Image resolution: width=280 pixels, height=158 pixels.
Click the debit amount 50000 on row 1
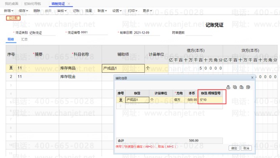click(210, 68)
